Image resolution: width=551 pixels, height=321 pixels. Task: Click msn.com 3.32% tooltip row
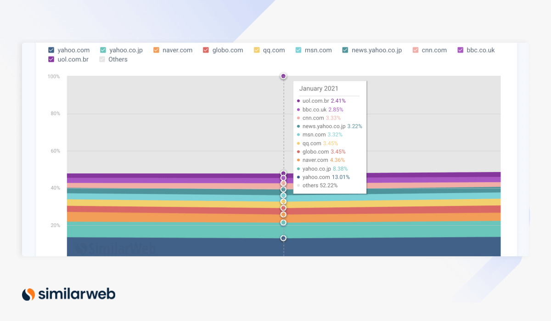coord(319,134)
